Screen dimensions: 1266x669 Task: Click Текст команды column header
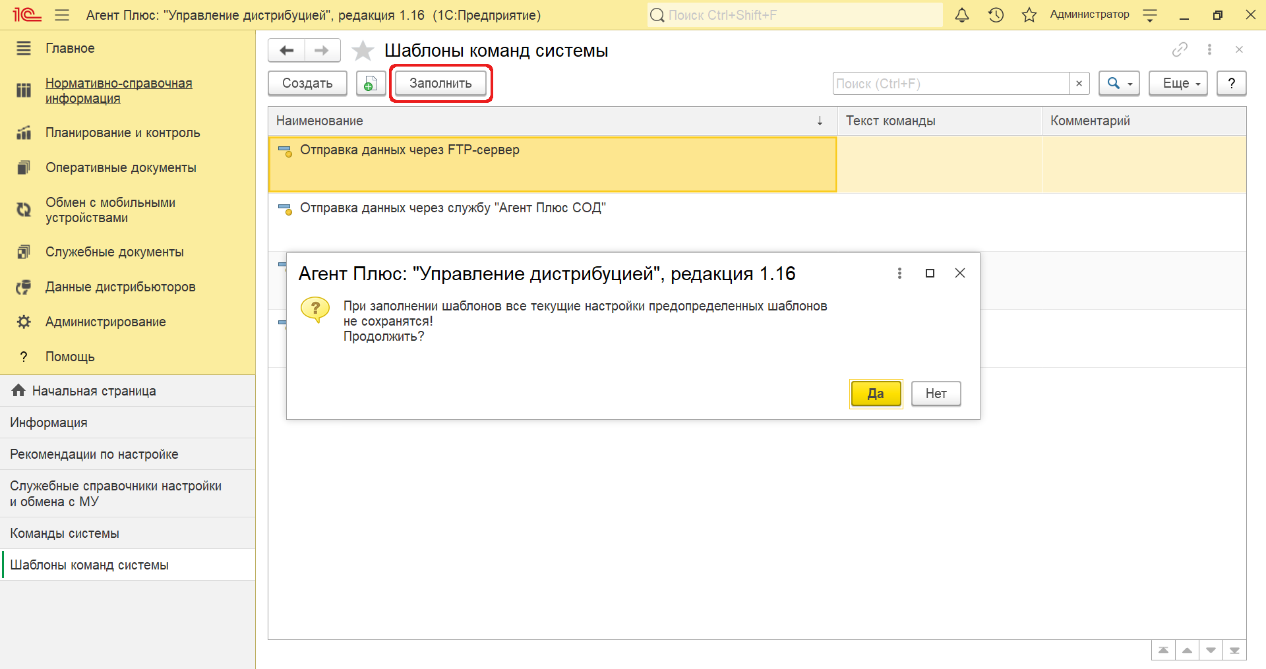pos(940,121)
